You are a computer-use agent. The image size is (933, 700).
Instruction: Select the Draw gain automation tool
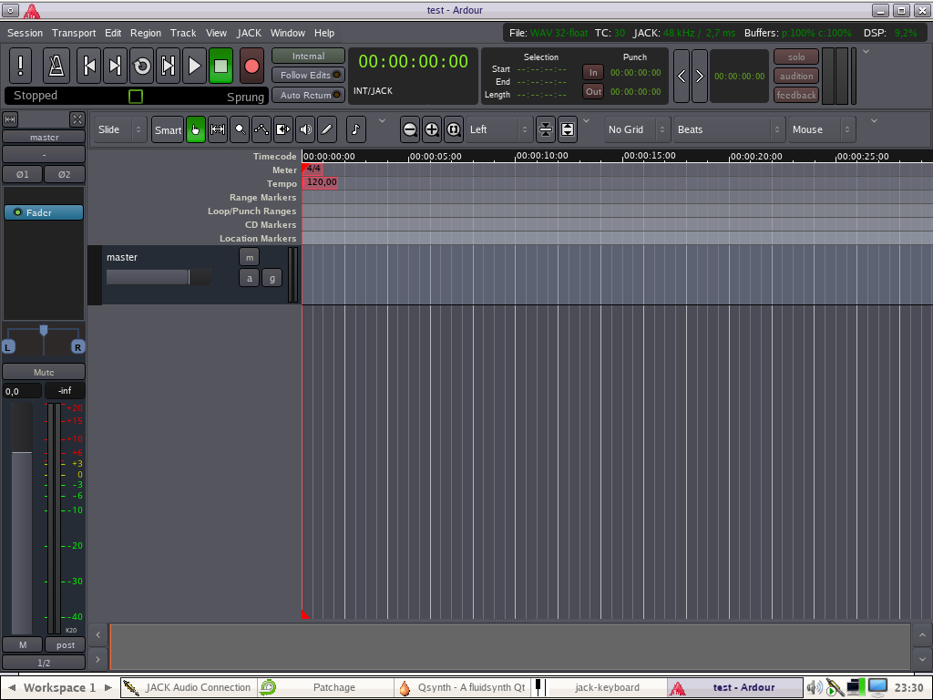(x=261, y=129)
